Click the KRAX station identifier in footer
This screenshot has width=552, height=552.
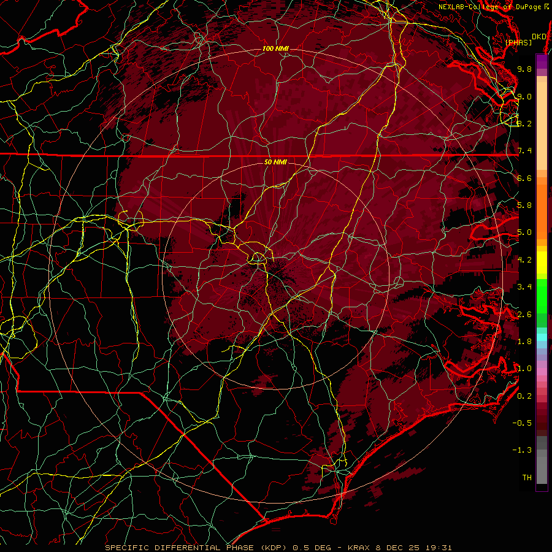click(360, 548)
